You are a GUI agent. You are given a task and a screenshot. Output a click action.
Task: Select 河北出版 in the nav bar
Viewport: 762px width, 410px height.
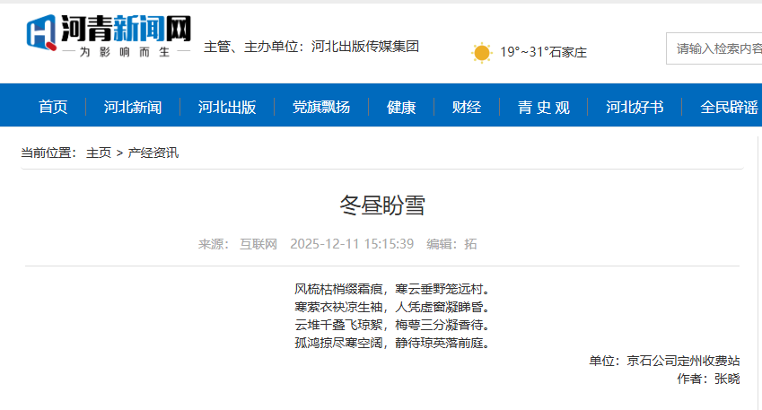227,108
